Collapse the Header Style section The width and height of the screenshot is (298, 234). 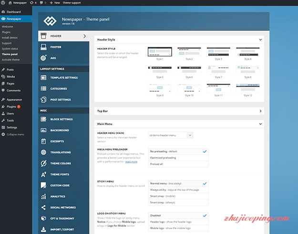260,40
